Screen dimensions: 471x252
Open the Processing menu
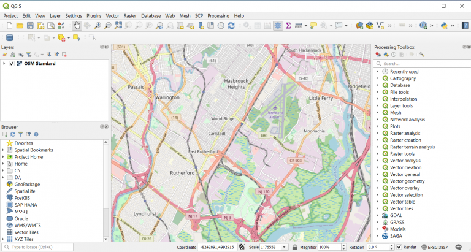pos(218,16)
